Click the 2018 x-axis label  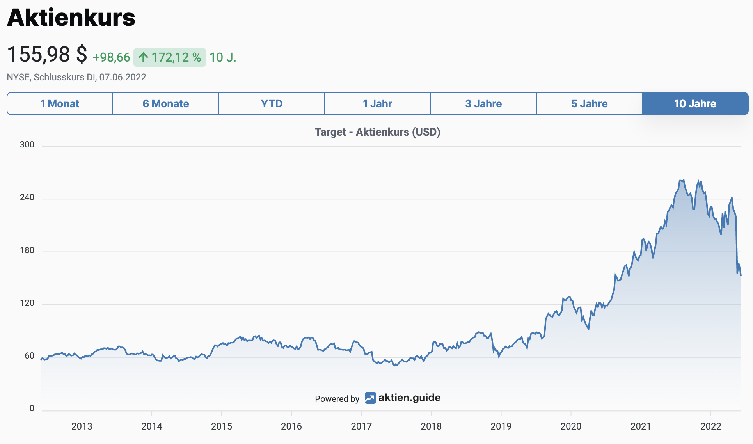click(431, 426)
